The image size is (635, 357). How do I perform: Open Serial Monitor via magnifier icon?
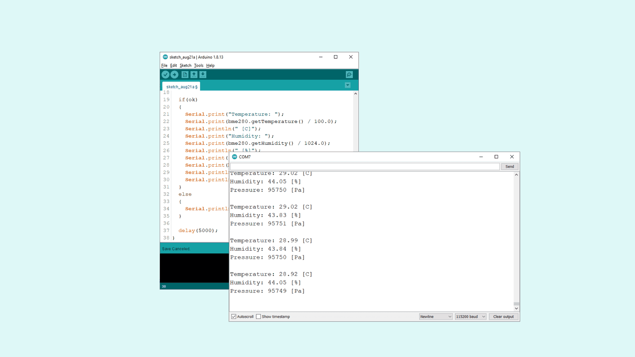(348, 74)
